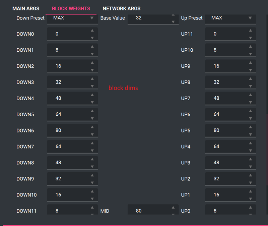The image size is (268, 226).
Task: Decrease UP10 value with down arrow
Action: tap(250, 54)
